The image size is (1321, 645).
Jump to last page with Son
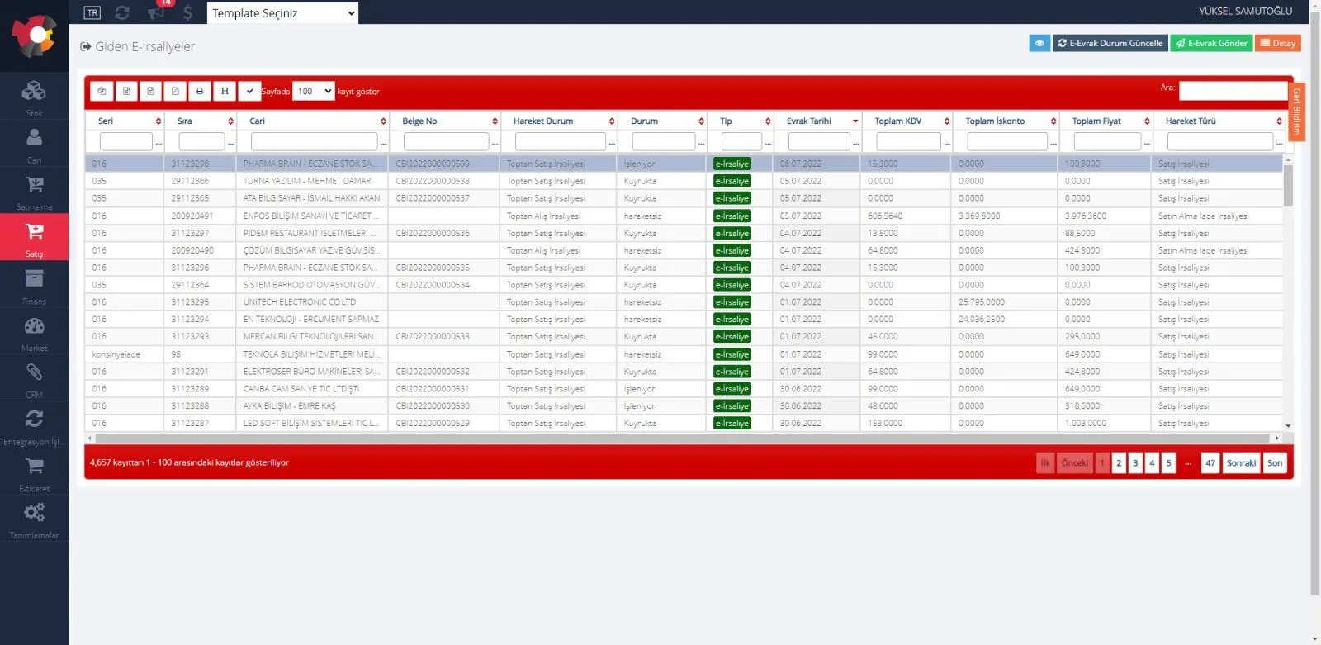1275,463
